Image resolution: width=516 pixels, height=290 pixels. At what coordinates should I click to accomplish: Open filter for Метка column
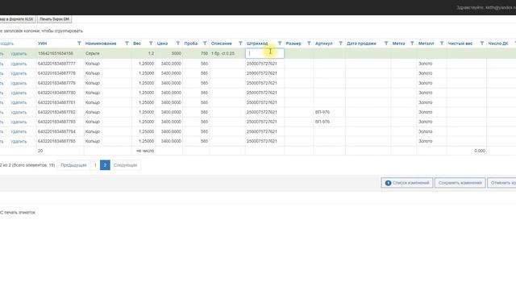(412, 43)
